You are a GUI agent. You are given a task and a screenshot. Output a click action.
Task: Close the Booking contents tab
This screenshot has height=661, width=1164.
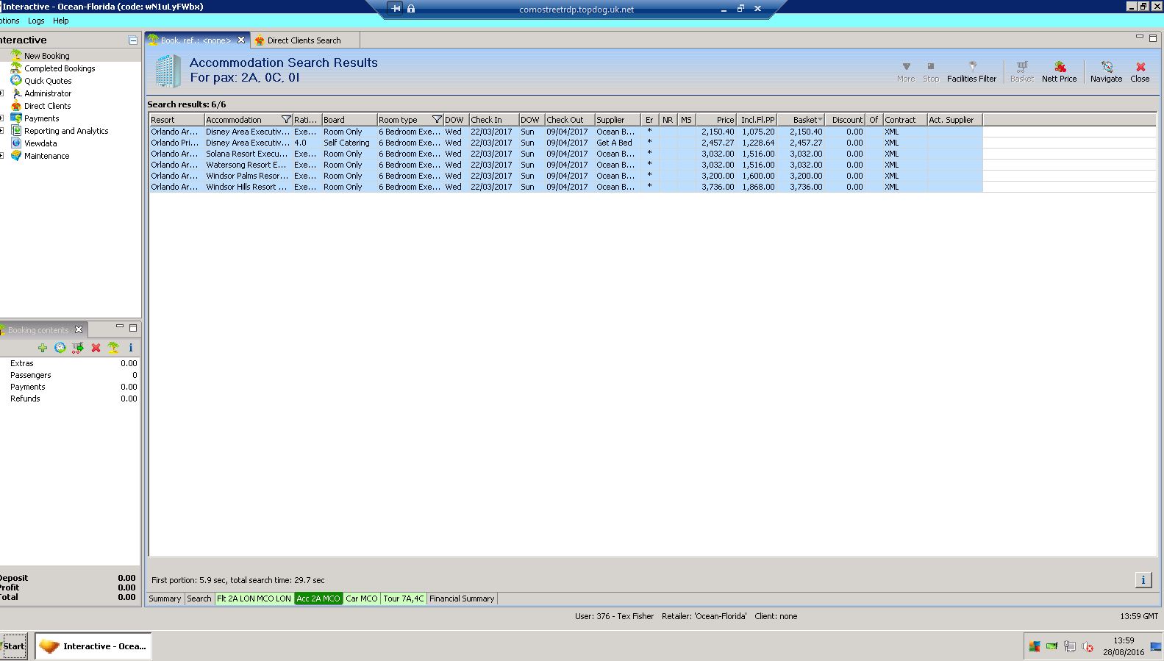pyautogui.click(x=79, y=329)
